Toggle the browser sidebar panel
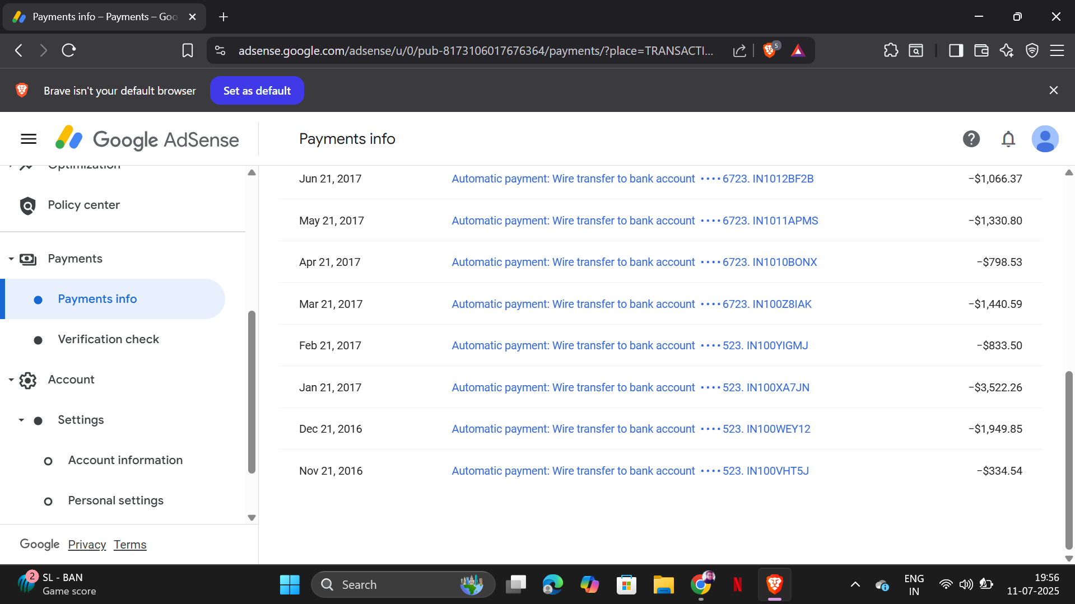Image resolution: width=1075 pixels, height=604 pixels. click(956, 51)
